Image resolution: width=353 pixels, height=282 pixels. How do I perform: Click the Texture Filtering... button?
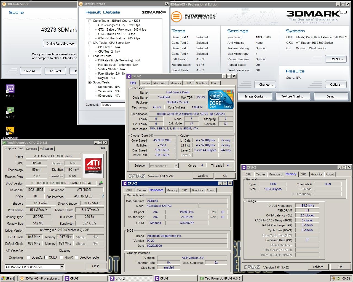click(x=294, y=96)
